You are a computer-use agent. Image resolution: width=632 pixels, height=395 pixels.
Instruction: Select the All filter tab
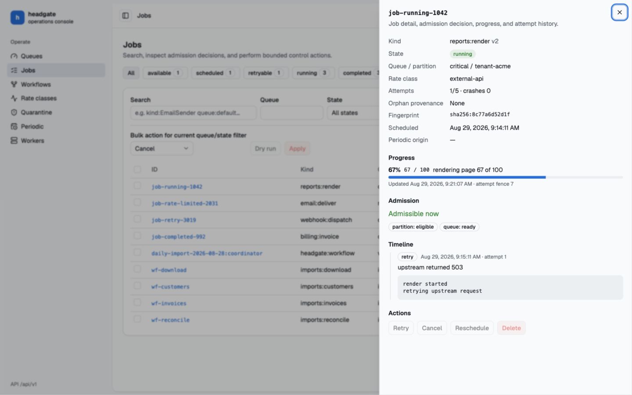click(x=131, y=73)
